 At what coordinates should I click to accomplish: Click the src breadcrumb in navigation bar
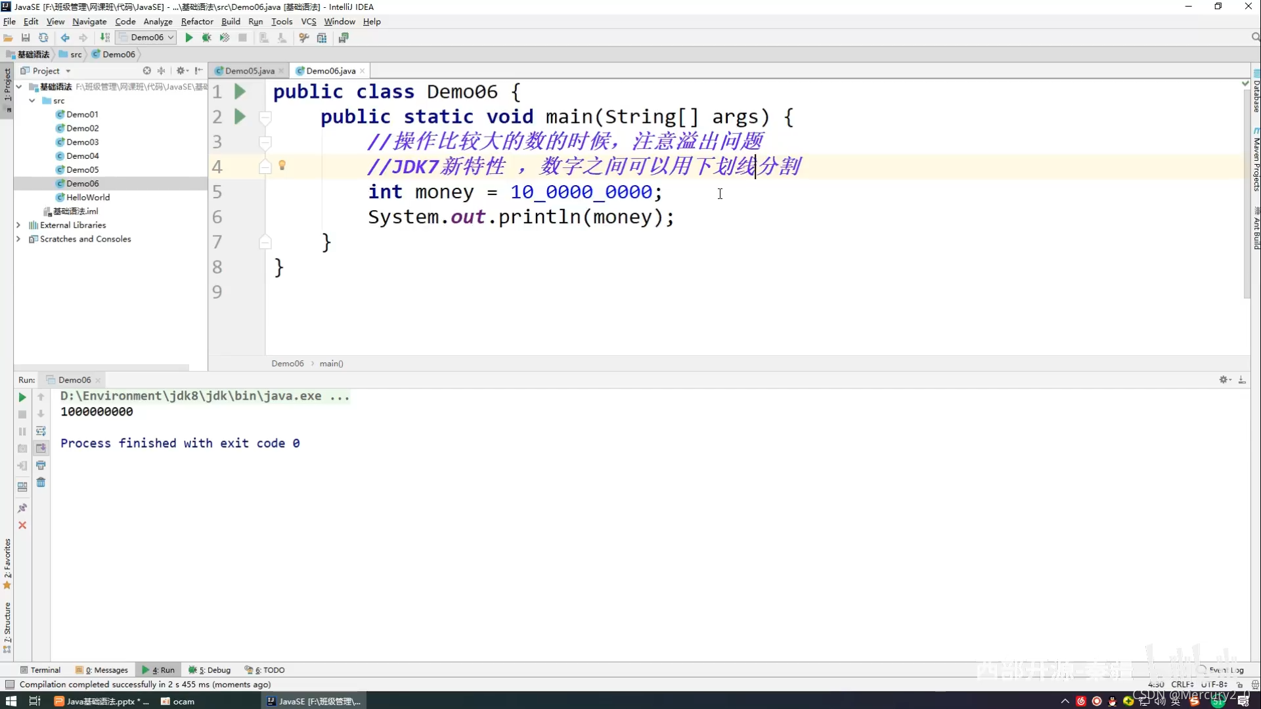71,54
